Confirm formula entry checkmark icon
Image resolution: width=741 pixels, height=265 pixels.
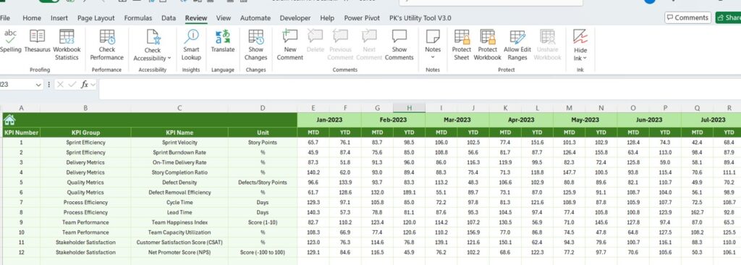point(72,84)
